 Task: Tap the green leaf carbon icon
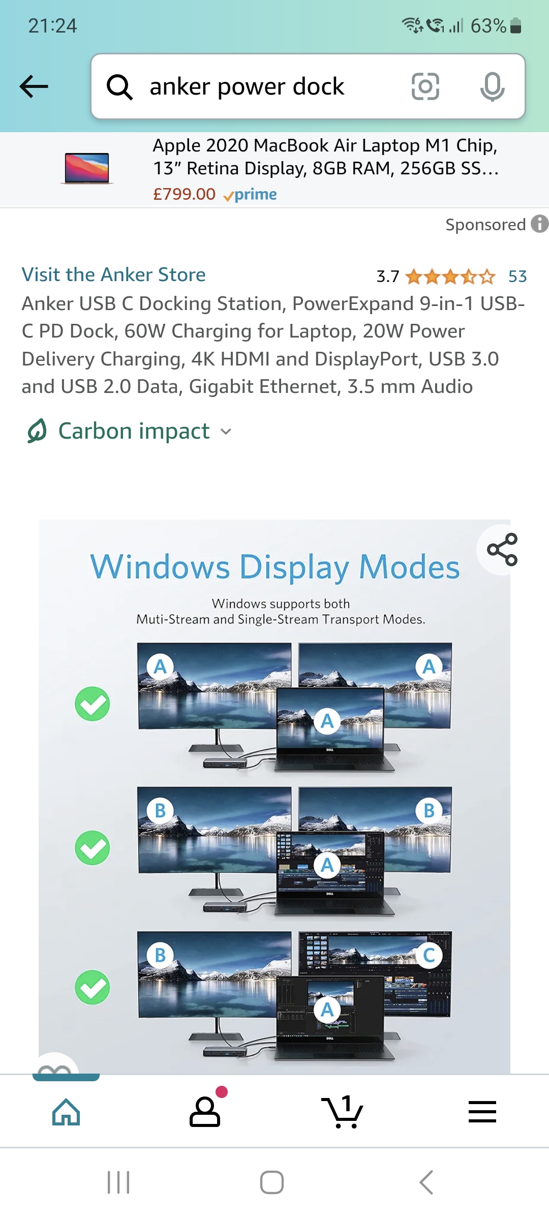click(37, 431)
